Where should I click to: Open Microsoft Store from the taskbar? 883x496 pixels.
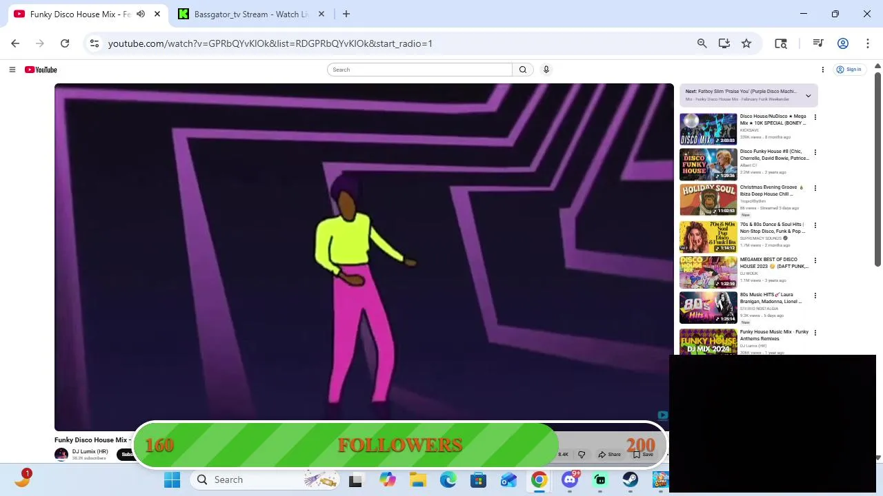[478, 479]
